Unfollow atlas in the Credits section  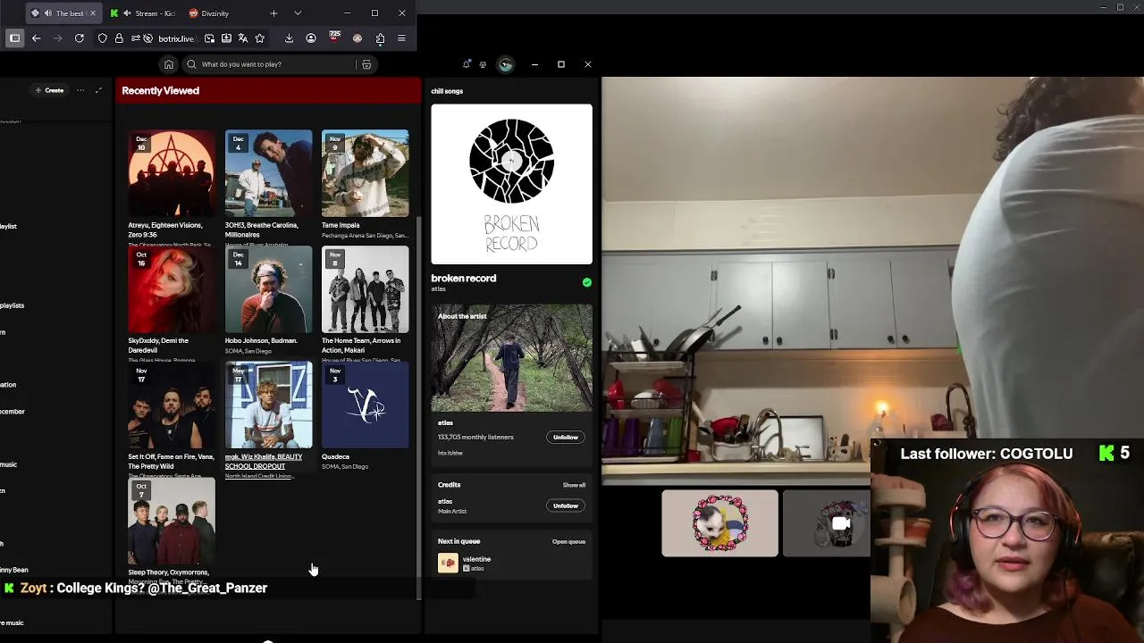coord(566,505)
